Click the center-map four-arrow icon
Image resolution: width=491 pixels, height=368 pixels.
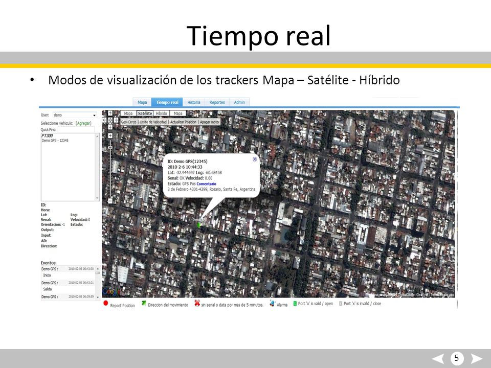[110, 120]
